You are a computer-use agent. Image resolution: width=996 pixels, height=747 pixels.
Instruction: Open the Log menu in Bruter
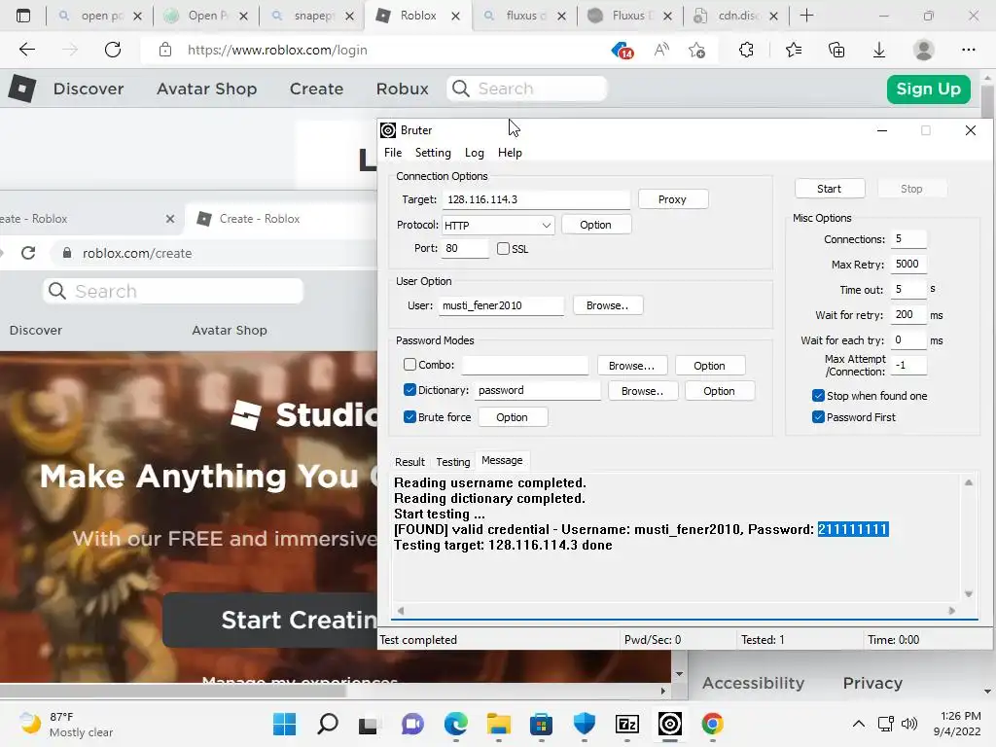click(474, 153)
